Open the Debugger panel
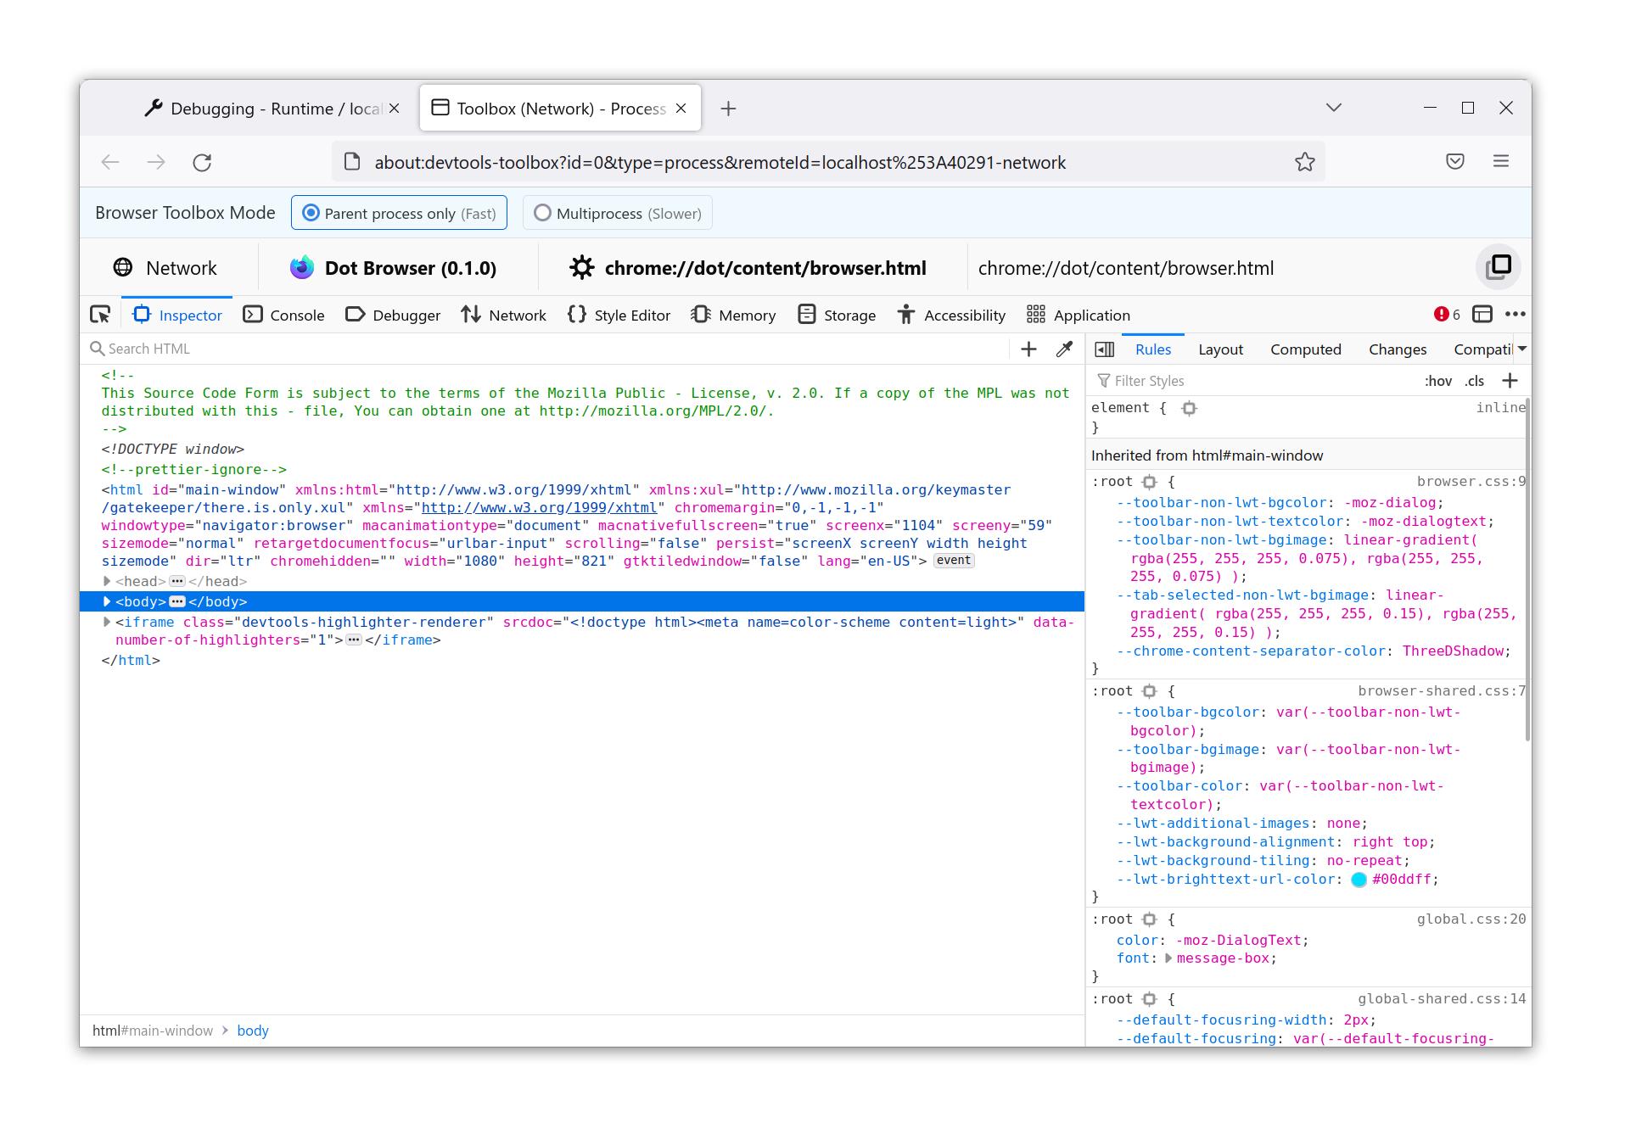The width and height of the screenshot is (1636, 1123). tap(393, 315)
